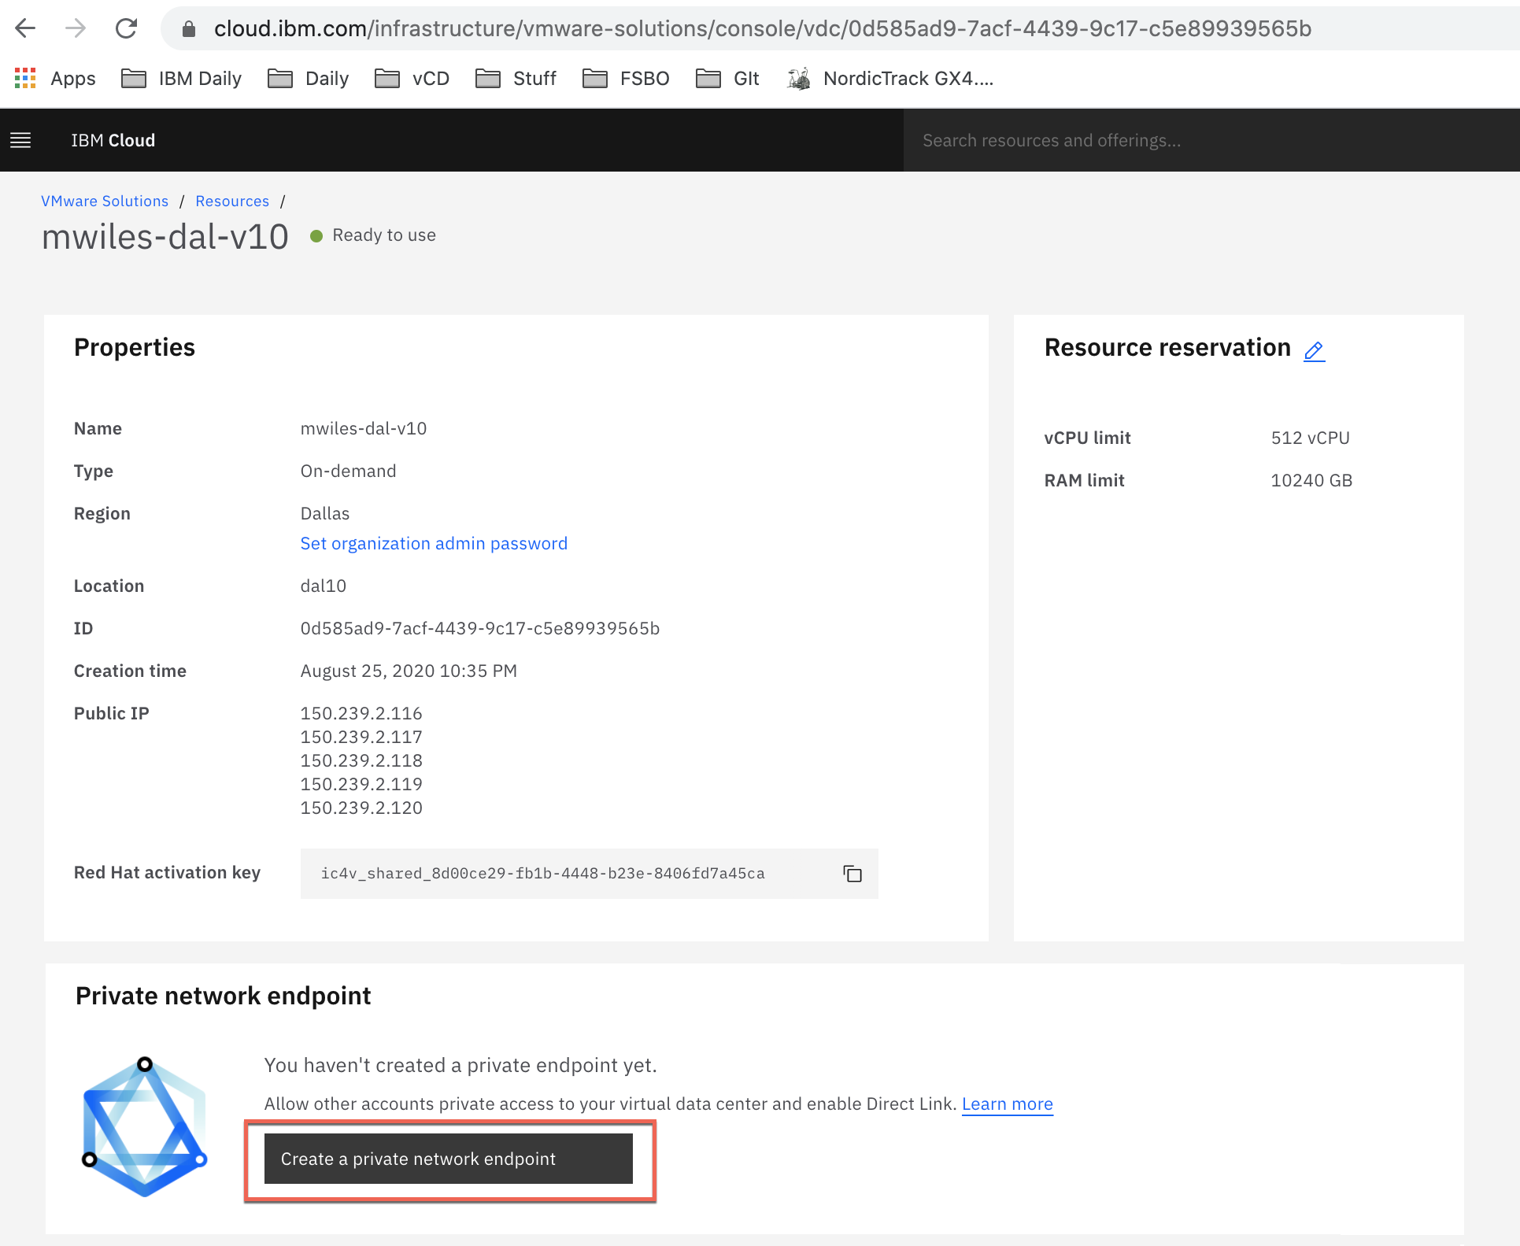1520x1246 pixels.
Task: Click the IBM Cloud logo text
Action: [x=113, y=140]
